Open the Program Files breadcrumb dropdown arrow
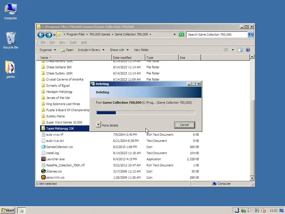Screen dimensions: 285x214 87,34
